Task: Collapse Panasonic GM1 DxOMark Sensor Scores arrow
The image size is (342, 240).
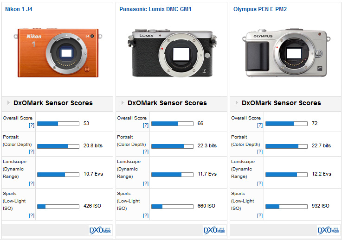Action: tap(123, 102)
